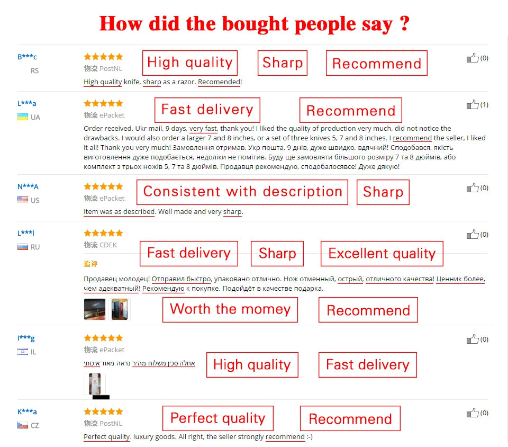Click the Czech flag beside CZ

coord(23,425)
